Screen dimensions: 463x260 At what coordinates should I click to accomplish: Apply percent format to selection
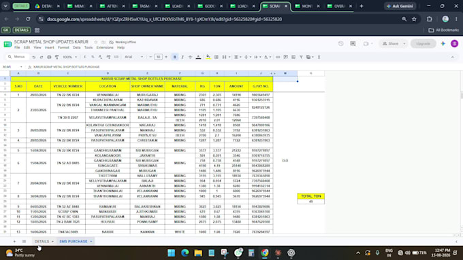pyautogui.click(x=93, y=57)
